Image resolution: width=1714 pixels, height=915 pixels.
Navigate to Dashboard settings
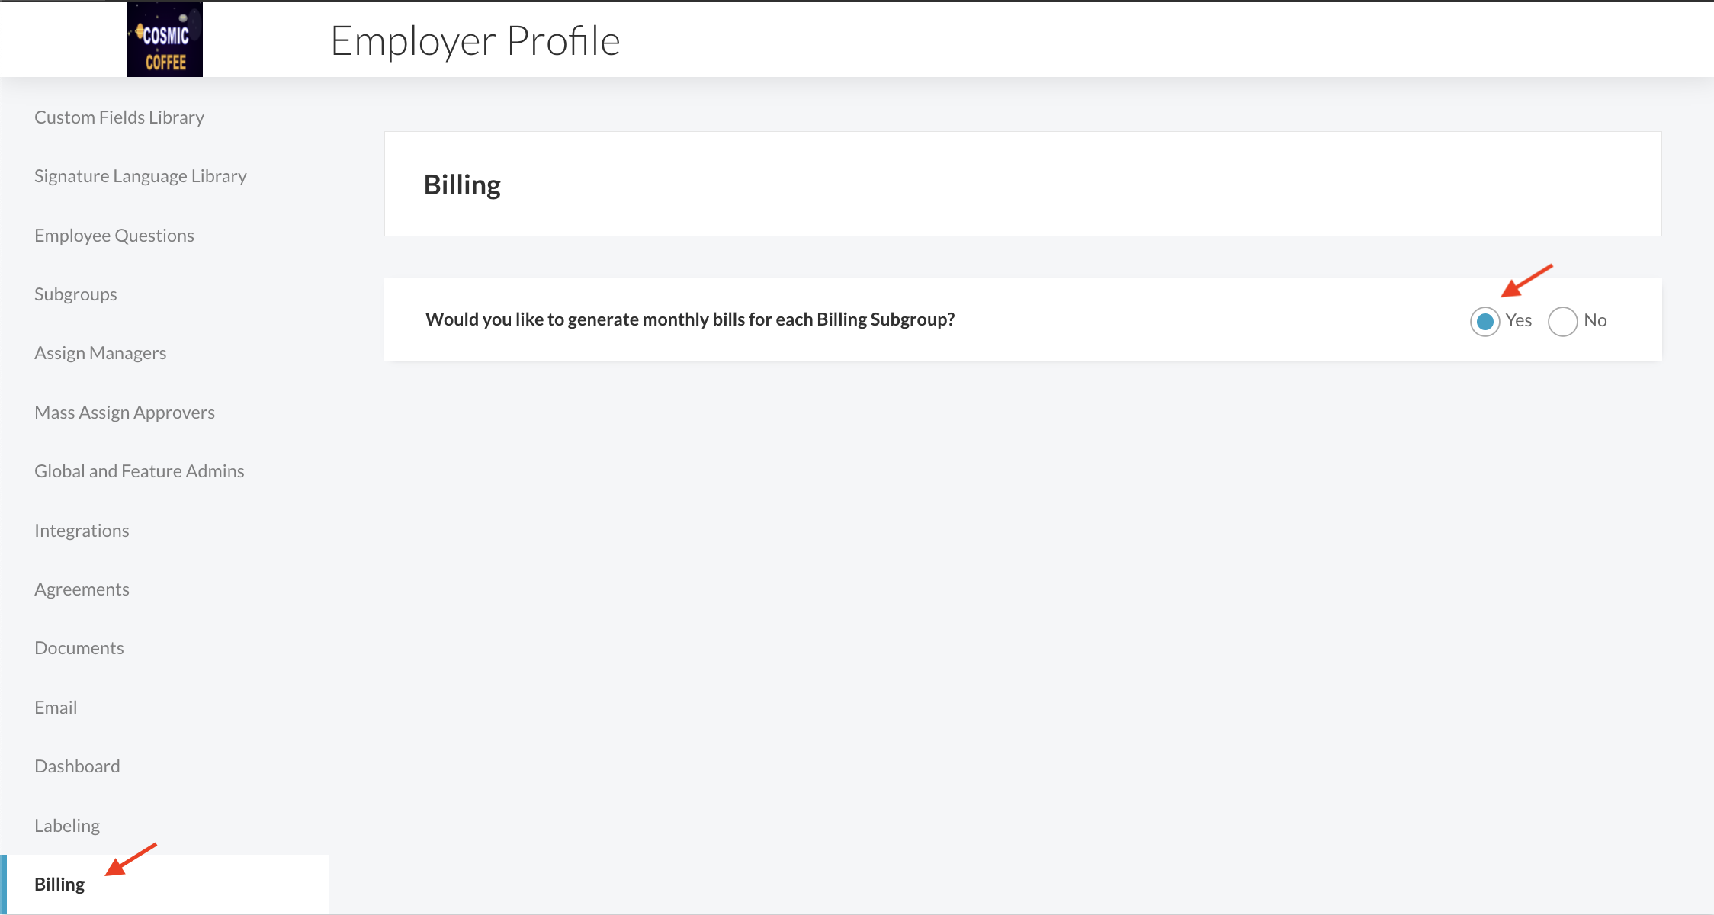point(77,766)
